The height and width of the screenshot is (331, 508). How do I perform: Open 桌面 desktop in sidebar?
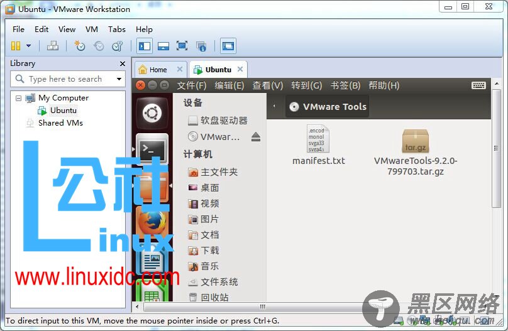(x=204, y=188)
